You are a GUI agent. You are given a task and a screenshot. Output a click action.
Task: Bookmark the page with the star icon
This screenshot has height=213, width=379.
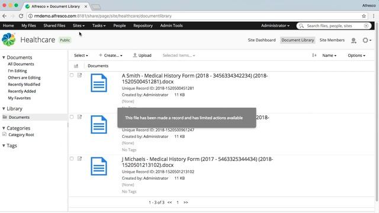pyautogui.click(x=364, y=16)
